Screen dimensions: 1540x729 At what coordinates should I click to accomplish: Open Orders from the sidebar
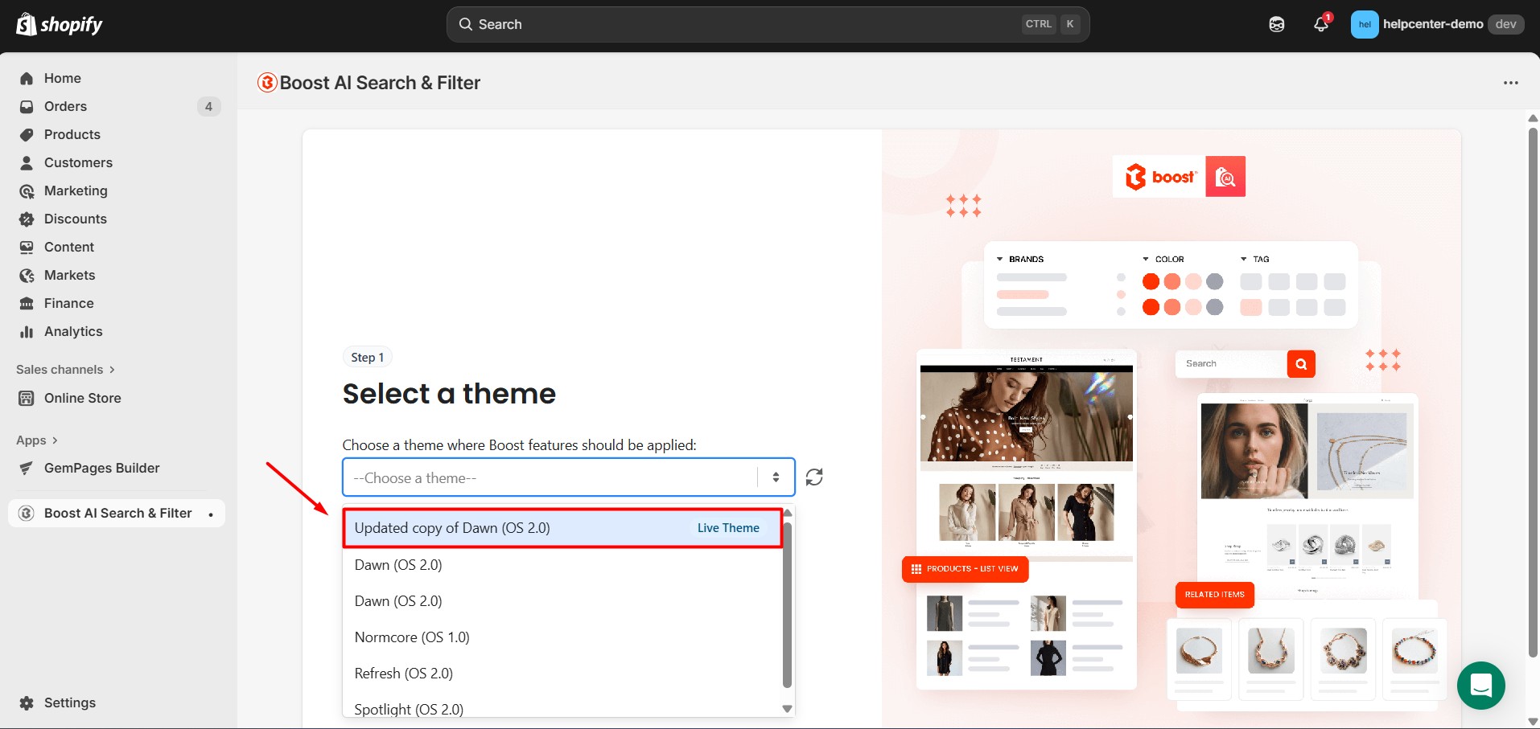pyautogui.click(x=65, y=106)
